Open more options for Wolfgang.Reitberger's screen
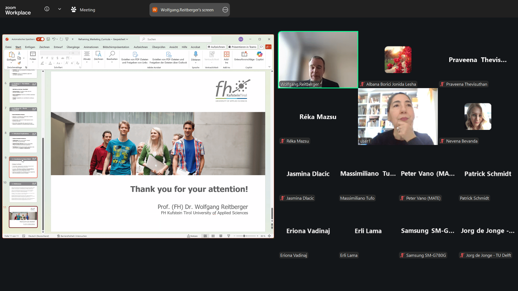This screenshot has width=518, height=291. [225, 10]
